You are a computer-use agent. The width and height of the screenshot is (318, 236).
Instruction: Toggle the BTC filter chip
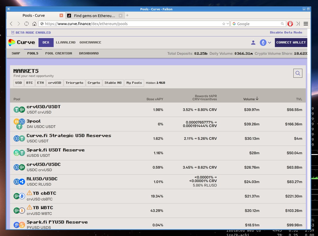coord(29,83)
